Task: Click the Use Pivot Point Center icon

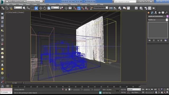Action: point(62,8)
